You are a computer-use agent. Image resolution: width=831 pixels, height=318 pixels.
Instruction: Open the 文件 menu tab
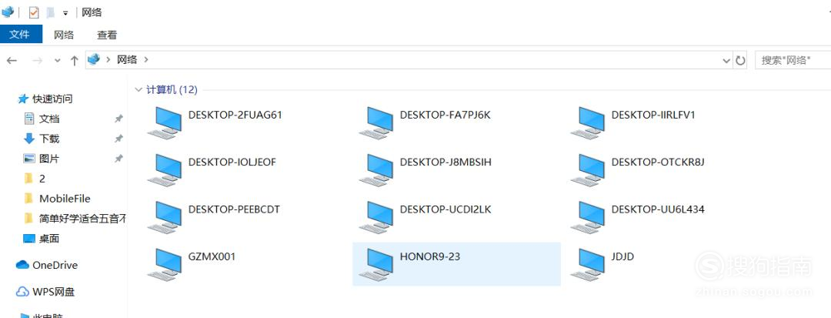[19, 35]
